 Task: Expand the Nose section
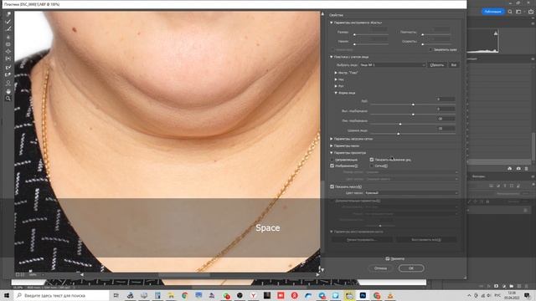[x=336, y=79]
